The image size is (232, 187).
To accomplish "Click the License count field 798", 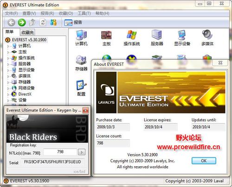I will click(113, 143).
